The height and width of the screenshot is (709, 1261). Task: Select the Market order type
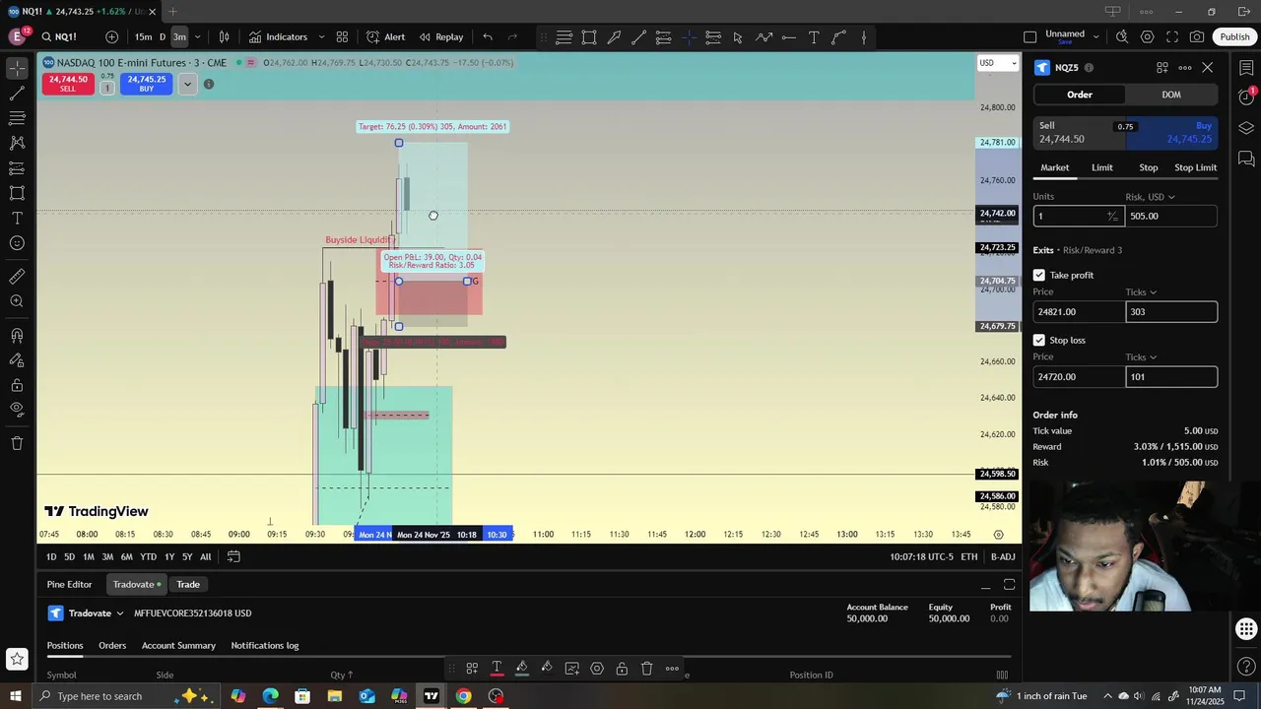(x=1054, y=167)
